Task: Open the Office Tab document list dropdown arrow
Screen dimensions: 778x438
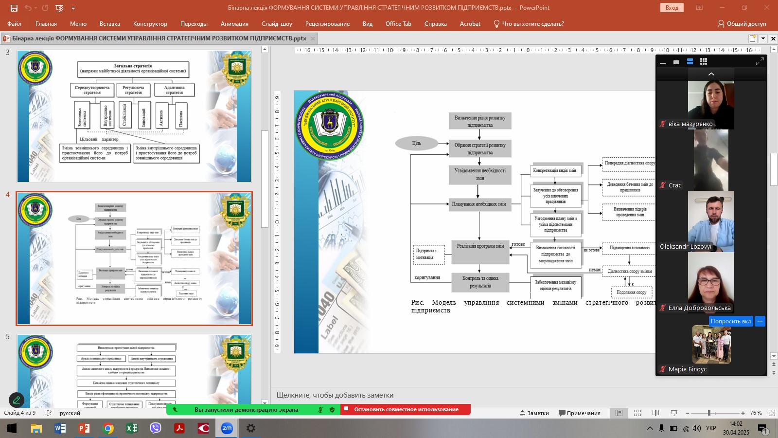Action: tap(763, 38)
